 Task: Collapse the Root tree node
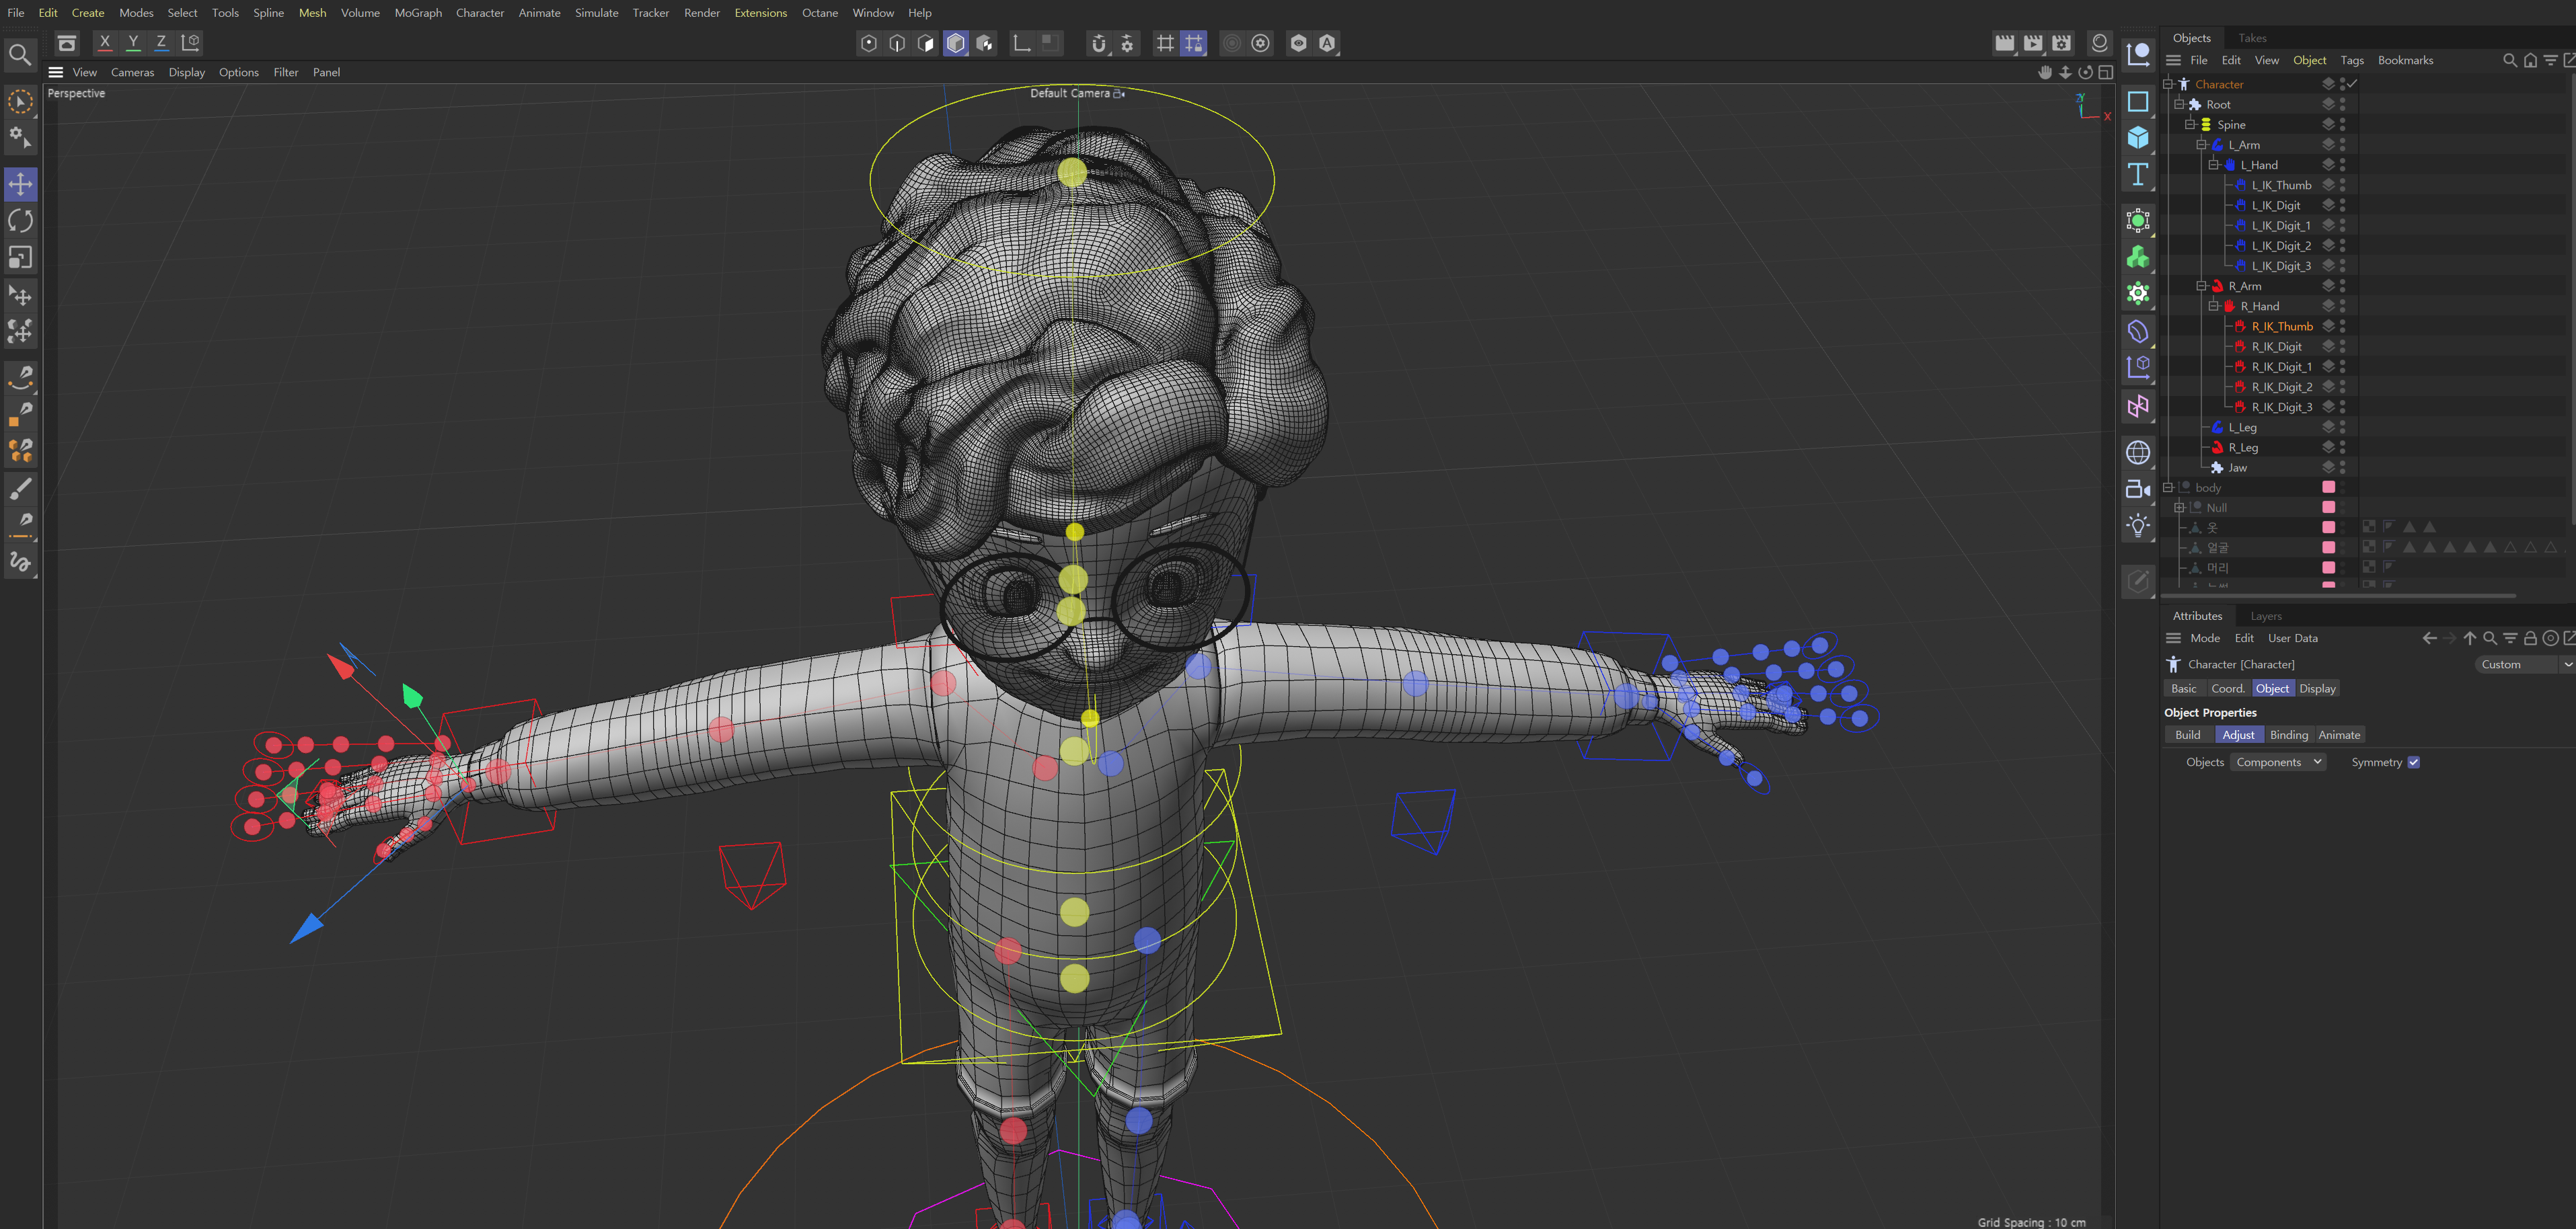2179,104
